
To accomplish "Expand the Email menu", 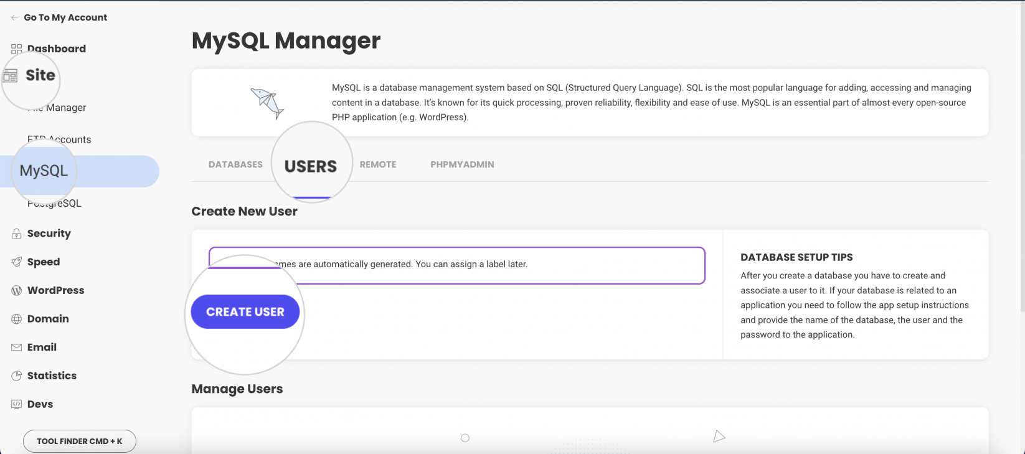I will click(42, 348).
